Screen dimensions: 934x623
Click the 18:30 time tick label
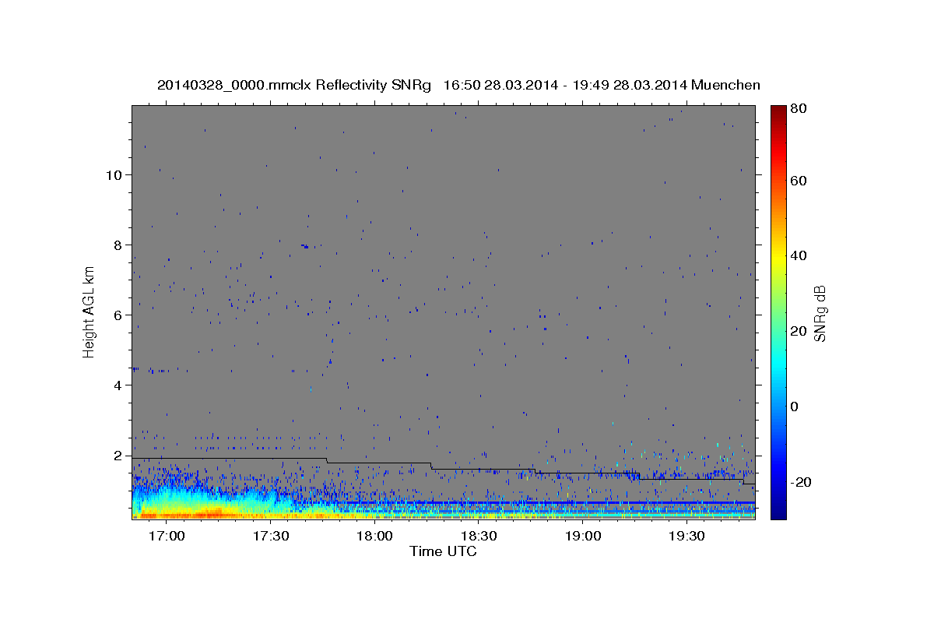pyautogui.click(x=479, y=536)
